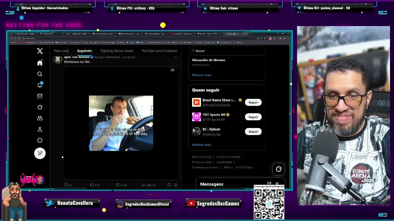Open the YouTube para Criadores tab
This screenshot has width=394, height=221.
pyautogui.click(x=159, y=51)
